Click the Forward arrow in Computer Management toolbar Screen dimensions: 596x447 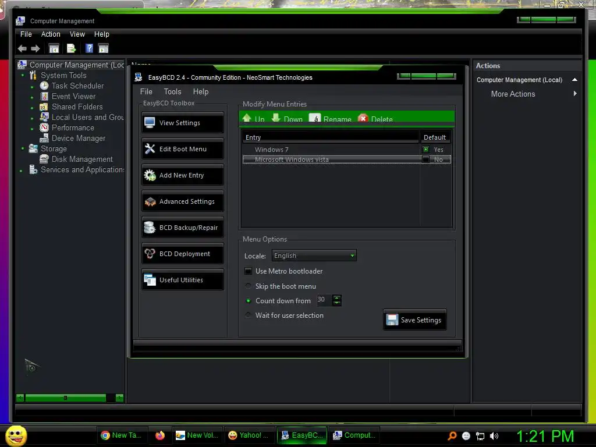(36, 48)
